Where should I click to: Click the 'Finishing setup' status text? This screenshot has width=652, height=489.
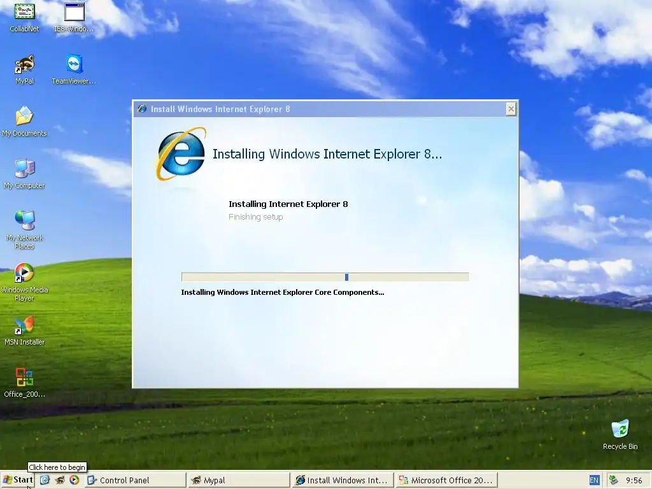[256, 217]
